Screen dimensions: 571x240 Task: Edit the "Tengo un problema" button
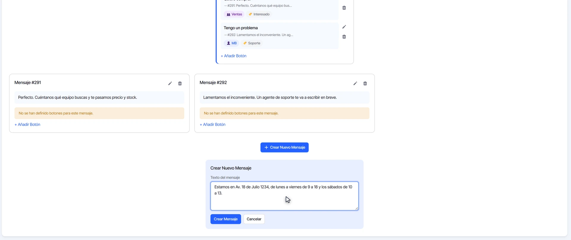tap(344, 27)
